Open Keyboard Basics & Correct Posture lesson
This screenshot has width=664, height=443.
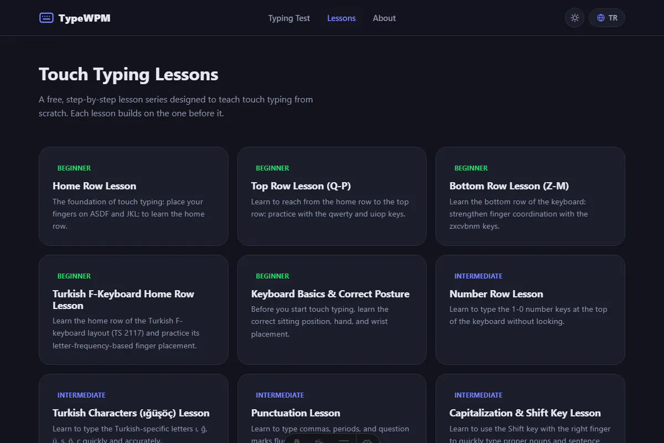pos(330,294)
